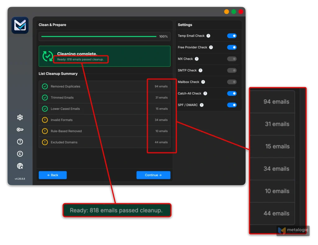Click Removed Duplicates green check icon
Viewport: 318px width, 245px height.
click(x=45, y=87)
